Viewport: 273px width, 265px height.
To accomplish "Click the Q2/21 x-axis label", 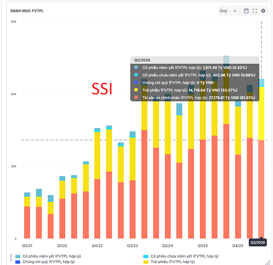I will (x=27, y=246).
